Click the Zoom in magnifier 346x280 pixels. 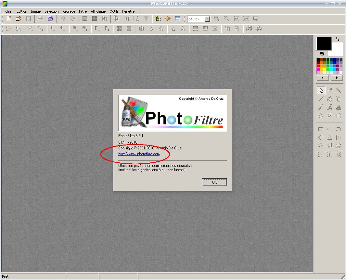tap(216, 19)
